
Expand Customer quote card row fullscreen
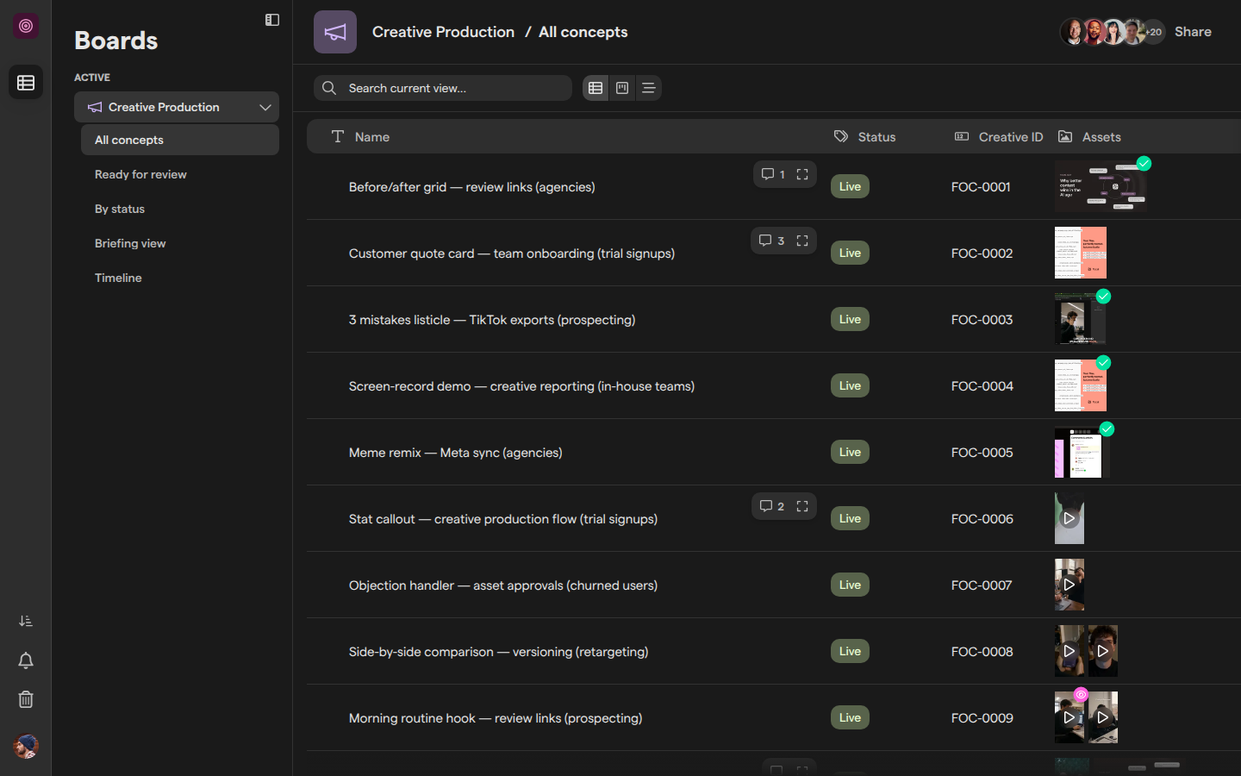802,241
